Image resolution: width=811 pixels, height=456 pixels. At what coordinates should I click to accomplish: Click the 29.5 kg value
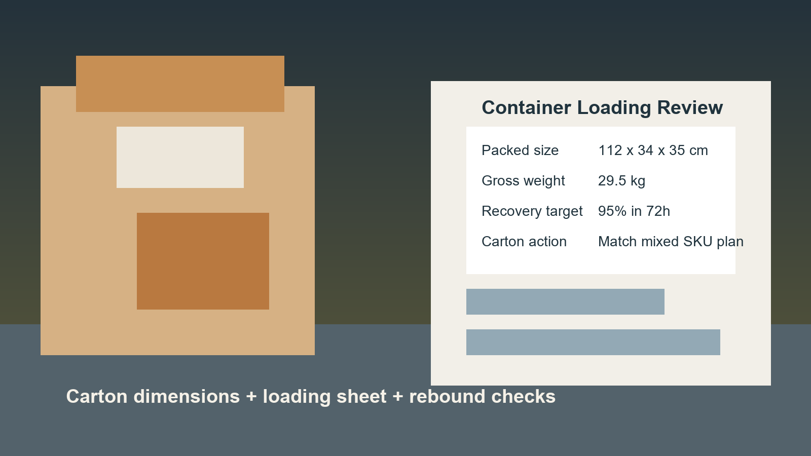(621, 181)
